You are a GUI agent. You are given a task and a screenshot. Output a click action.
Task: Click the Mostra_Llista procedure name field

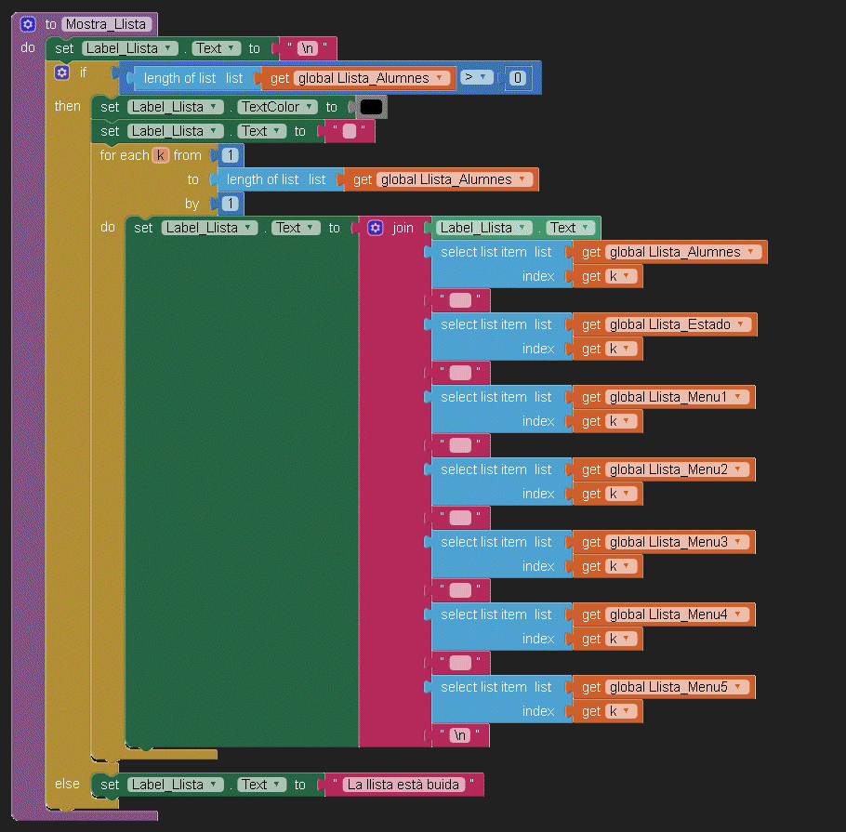(106, 24)
